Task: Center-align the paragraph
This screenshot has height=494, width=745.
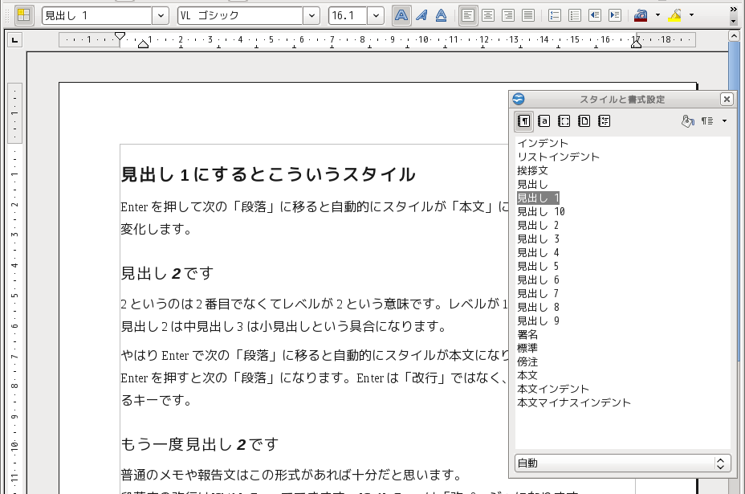Action: pyautogui.click(x=488, y=15)
